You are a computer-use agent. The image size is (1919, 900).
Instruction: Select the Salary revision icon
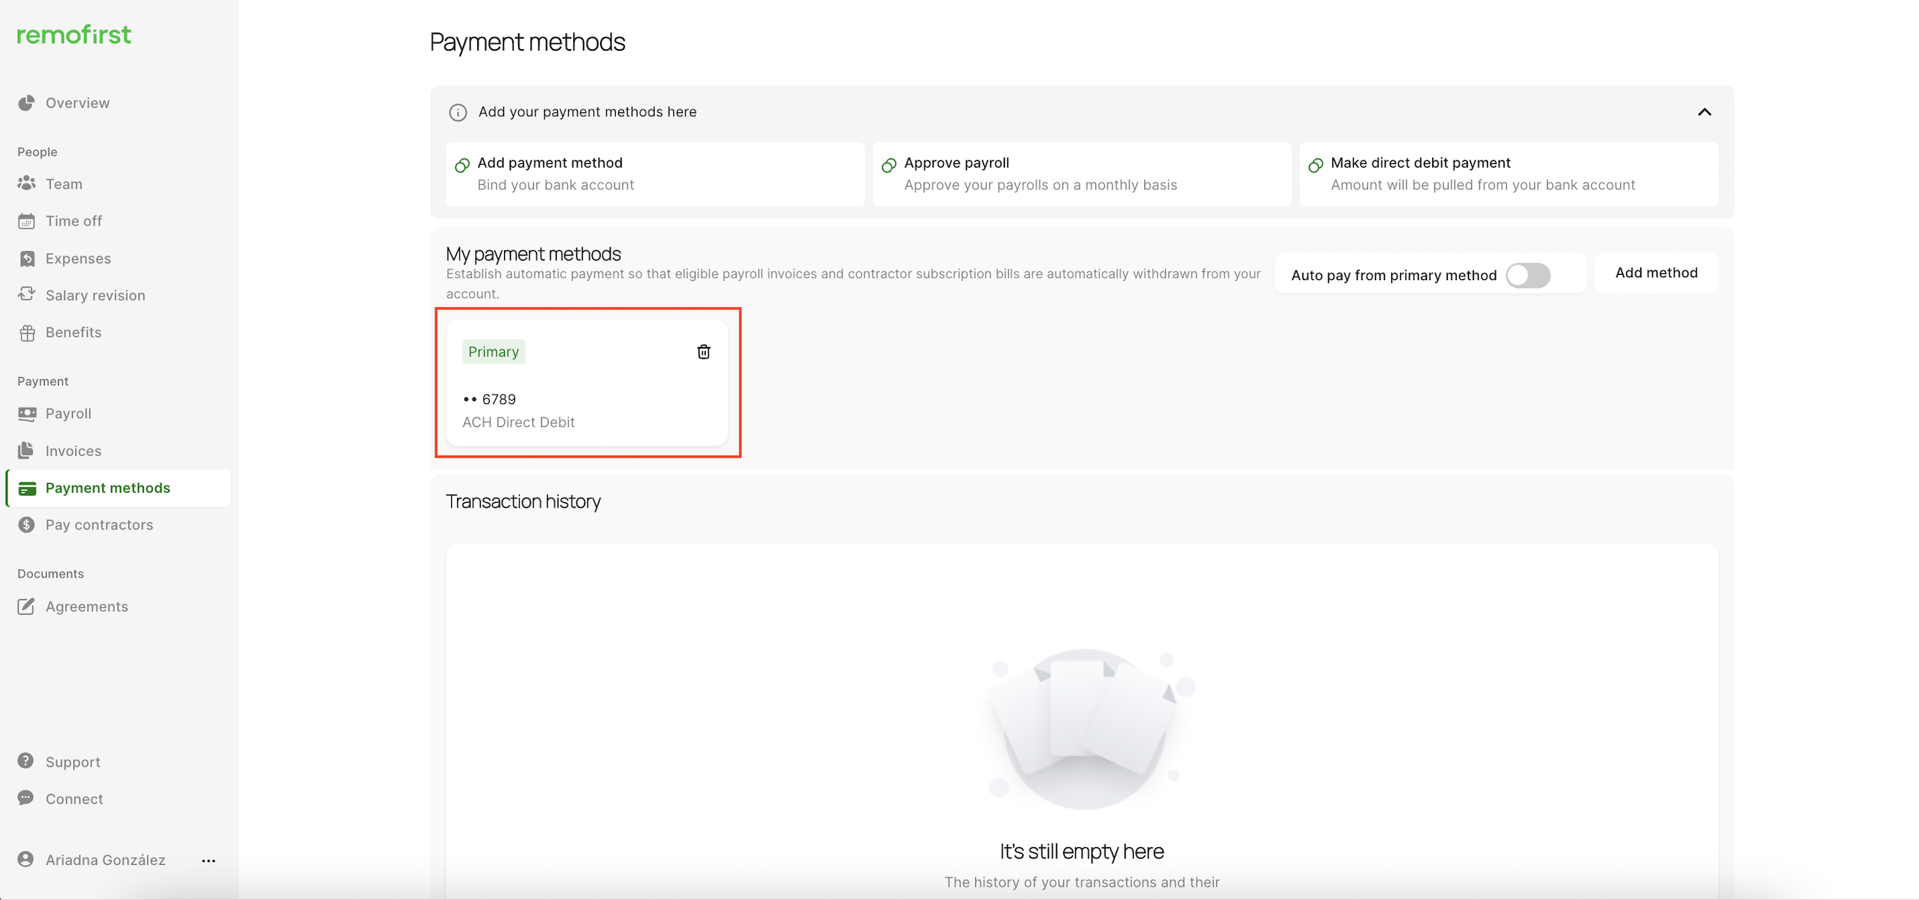coord(27,294)
